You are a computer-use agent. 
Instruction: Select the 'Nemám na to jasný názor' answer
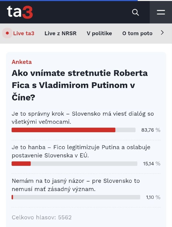coord(76,184)
